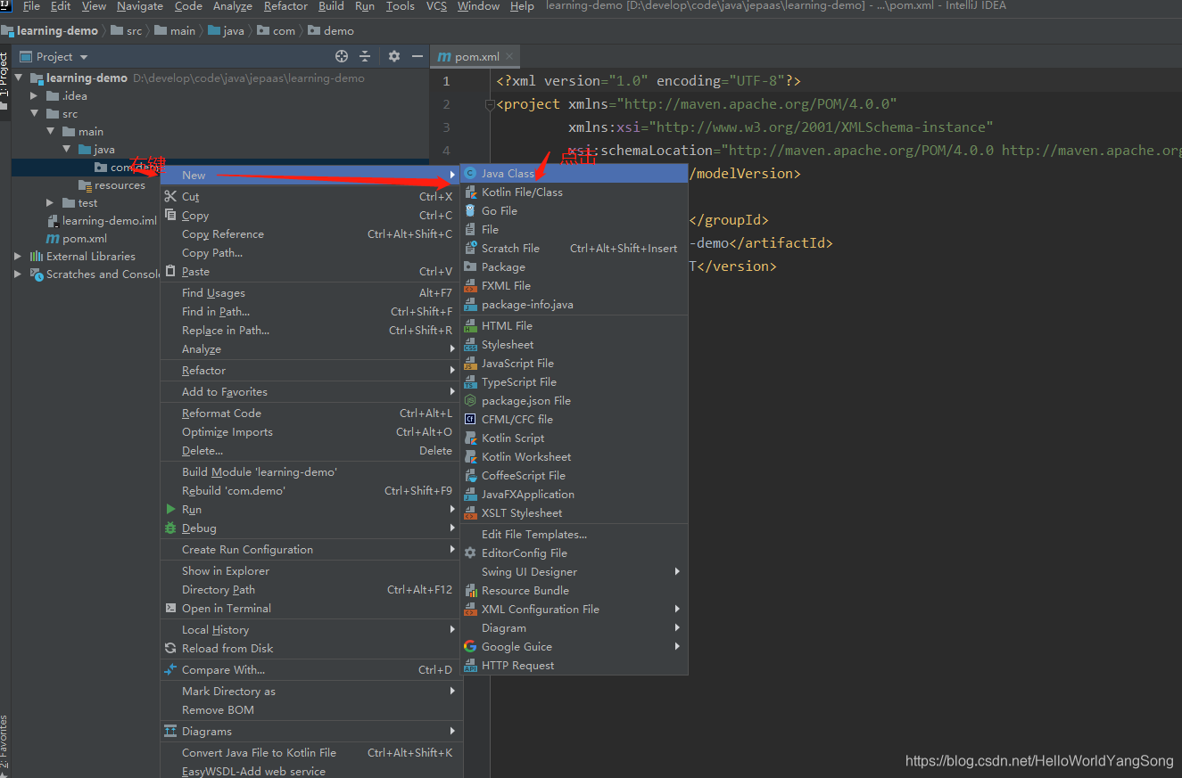The width and height of the screenshot is (1182, 778).
Task: Click the Google Guice icon
Action: [x=470, y=646]
